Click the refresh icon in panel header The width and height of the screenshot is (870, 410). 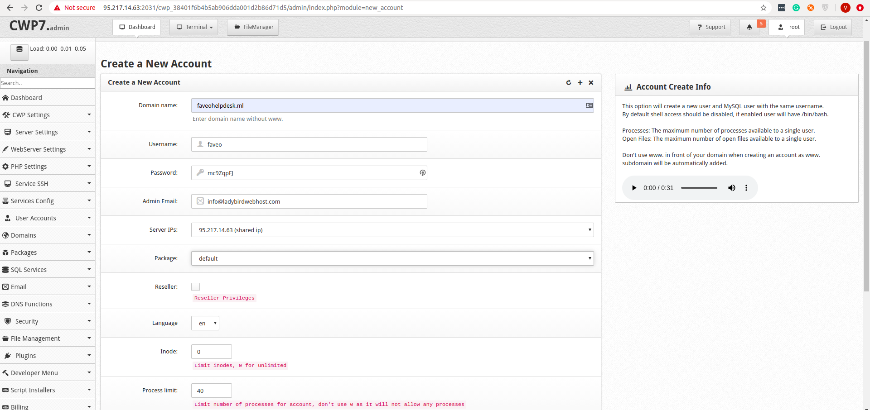[569, 82]
